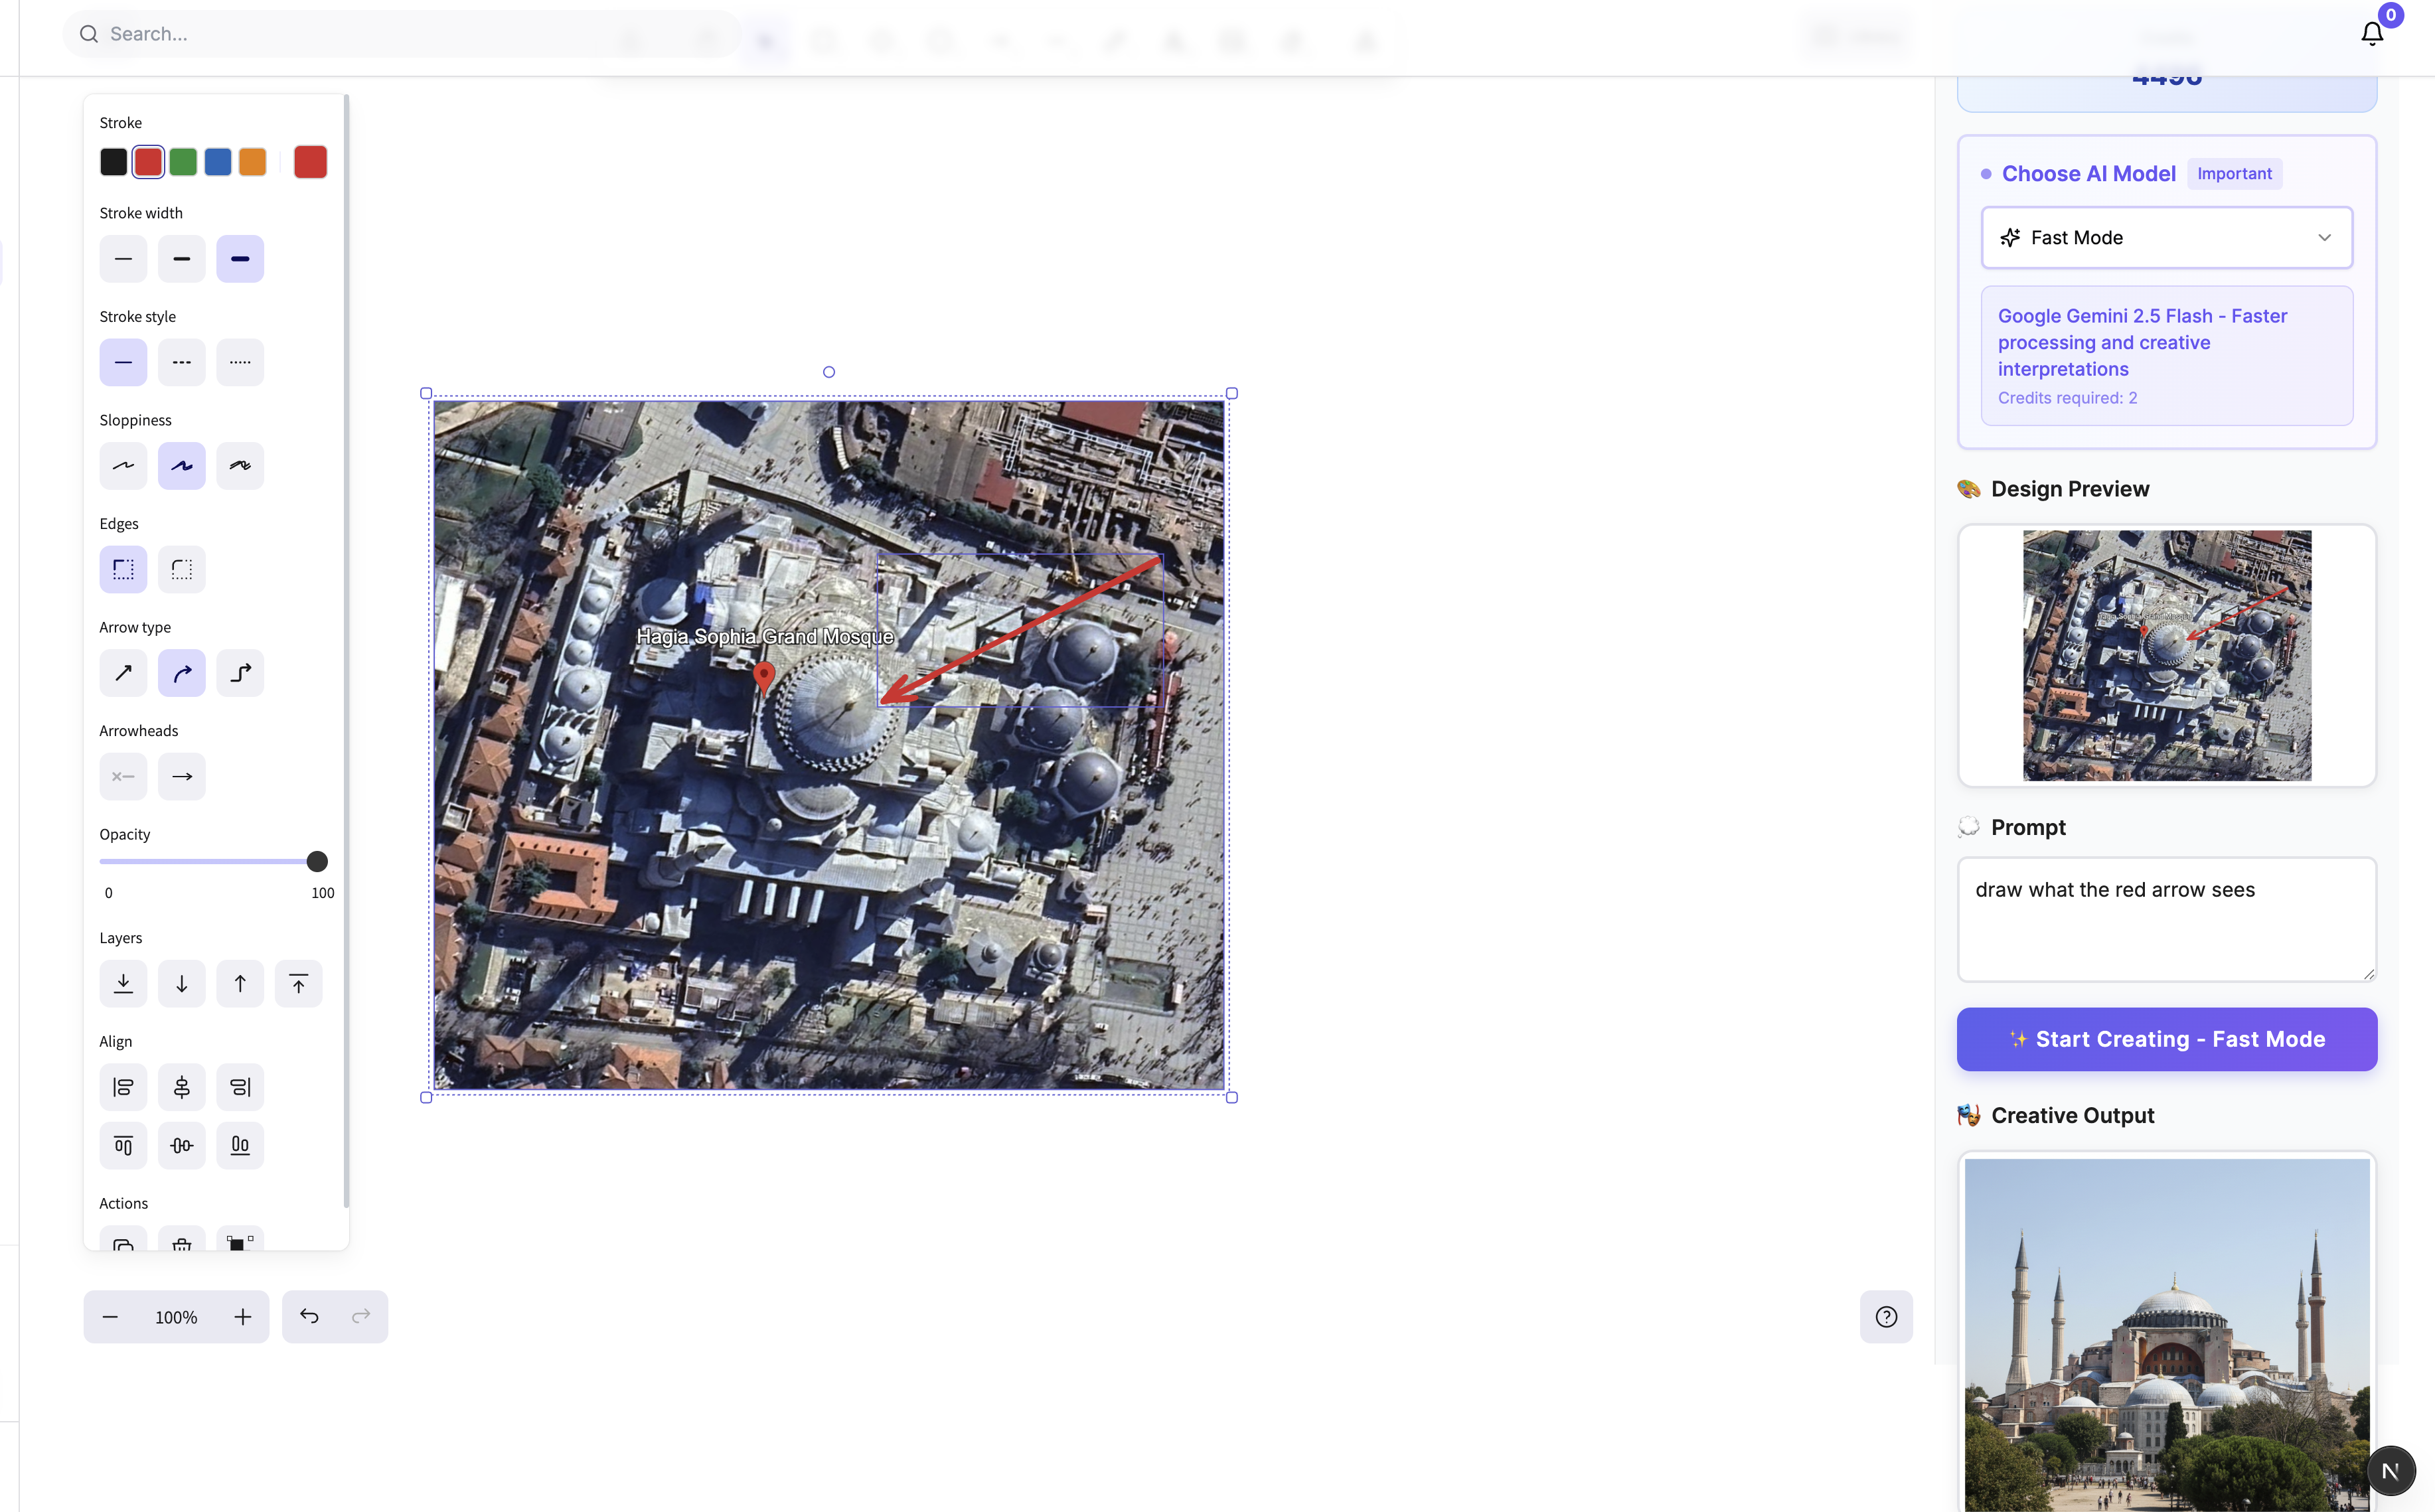Select thin stroke width
2435x1512 pixels.
[x=123, y=259]
